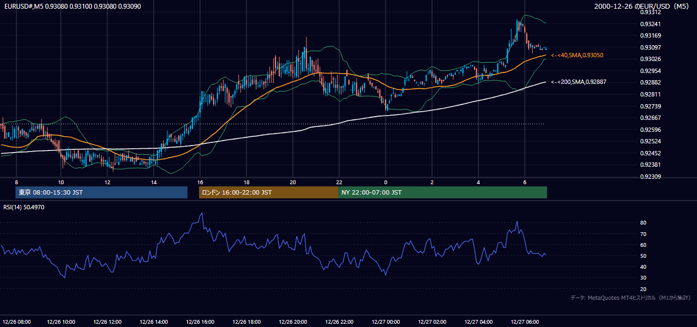Click RSI scale value 40
Viewport: 697px width, 327px height.
(x=644, y=267)
